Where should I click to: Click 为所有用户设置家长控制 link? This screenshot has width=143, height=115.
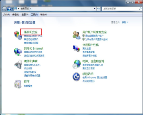coord(96,39)
